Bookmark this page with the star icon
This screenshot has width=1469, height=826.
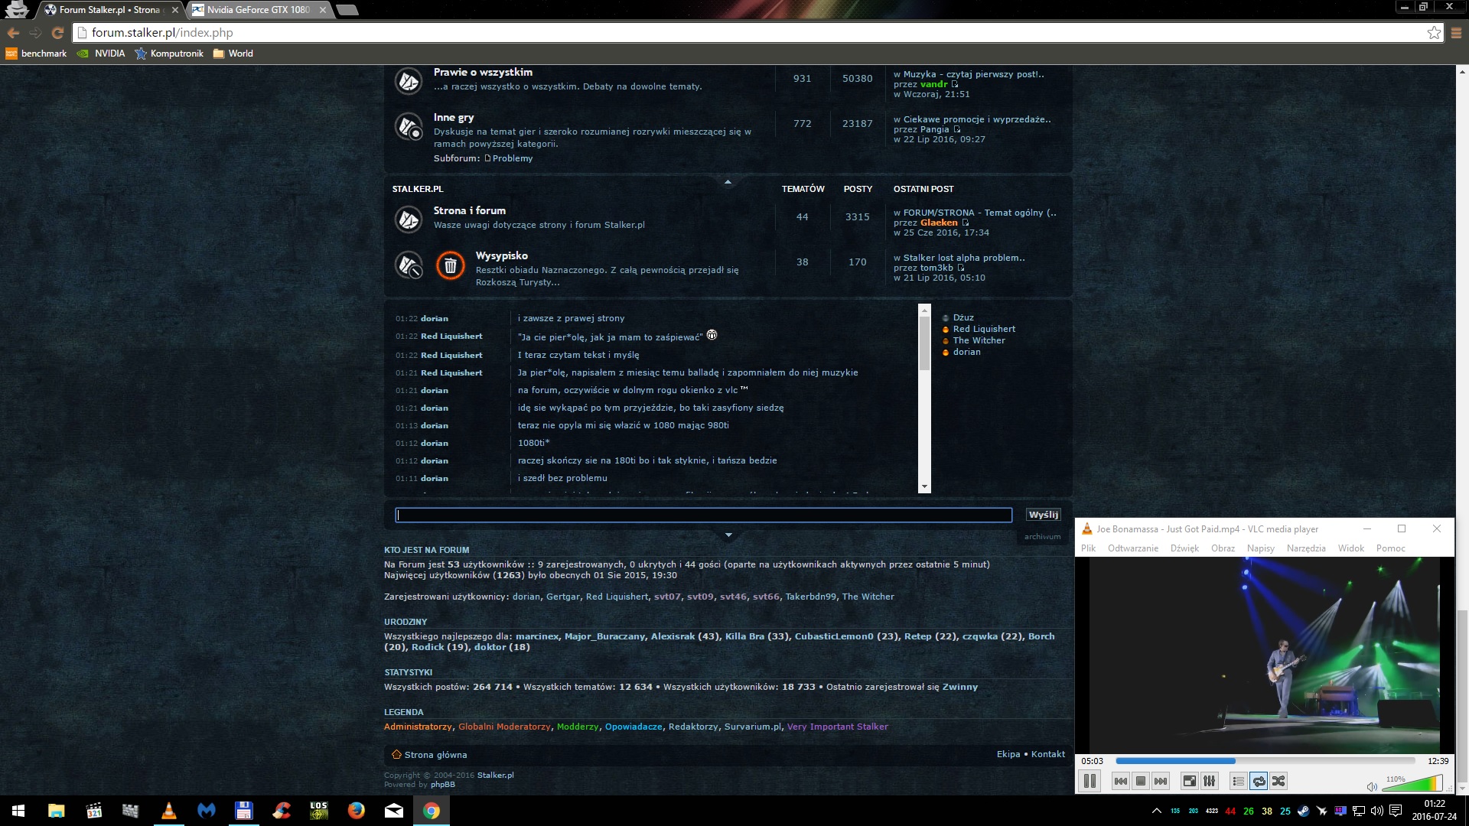point(1434,33)
